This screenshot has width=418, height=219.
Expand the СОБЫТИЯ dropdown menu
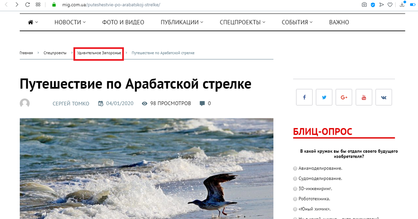point(297,22)
